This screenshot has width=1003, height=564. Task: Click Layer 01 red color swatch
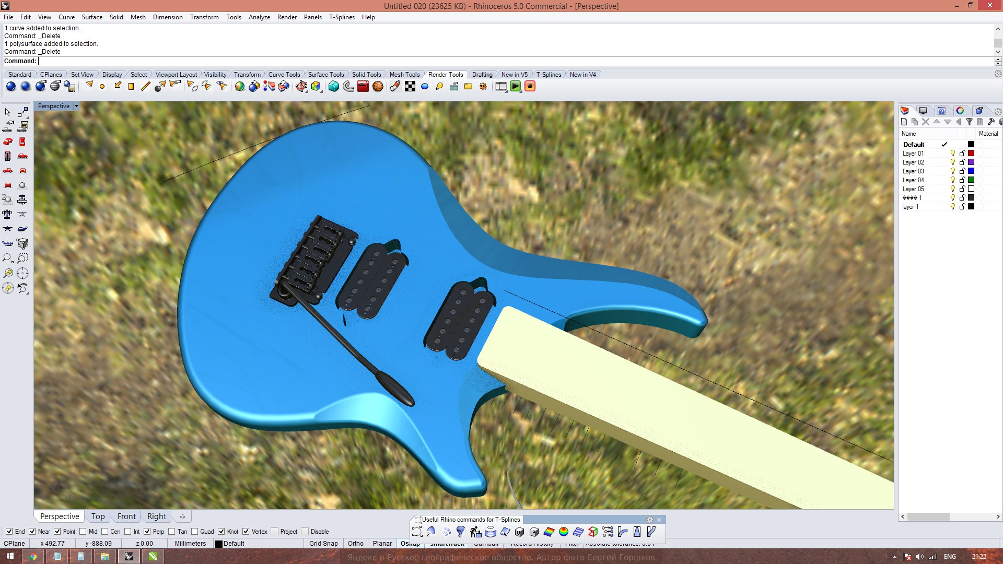971,154
